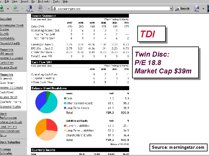The width and height of the screenshot is (209, 156).
Task: Click the Income Statement section header
Action: click(80, 16)
